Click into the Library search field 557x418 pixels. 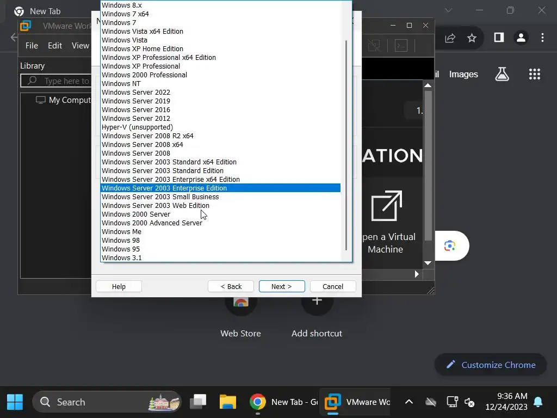point(56,81)
